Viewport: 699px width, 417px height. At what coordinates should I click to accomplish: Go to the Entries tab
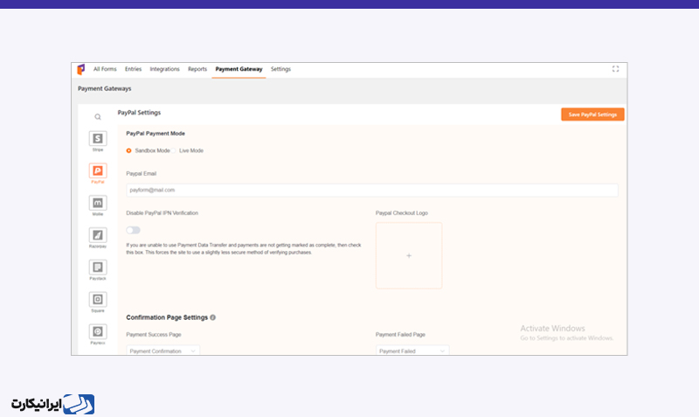click(134, 69)
